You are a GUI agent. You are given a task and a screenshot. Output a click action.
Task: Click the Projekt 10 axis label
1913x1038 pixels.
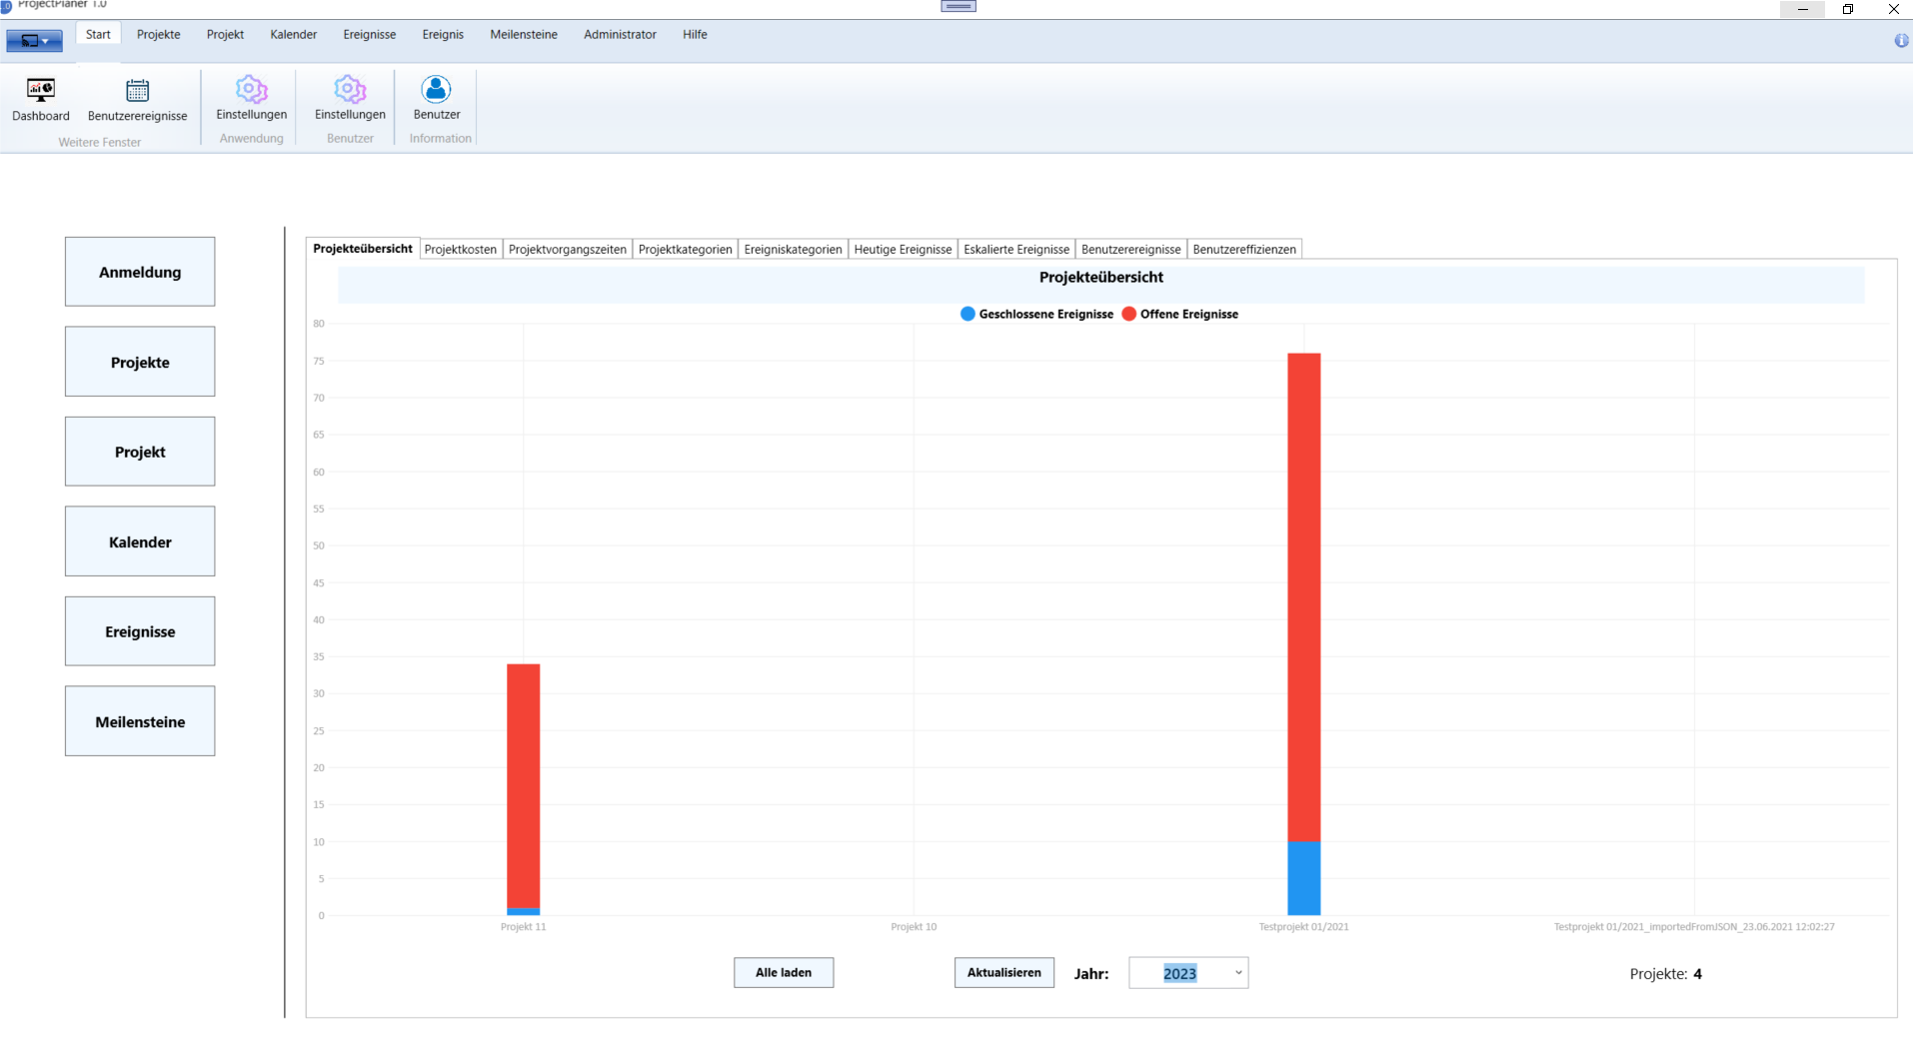click(914, 927)
